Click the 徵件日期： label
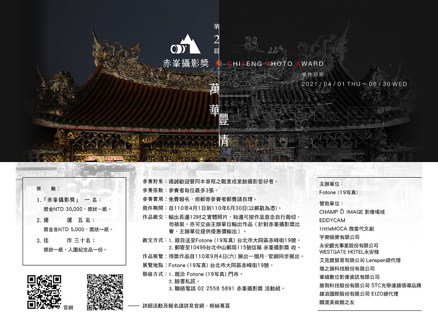 tap(315, 74)
